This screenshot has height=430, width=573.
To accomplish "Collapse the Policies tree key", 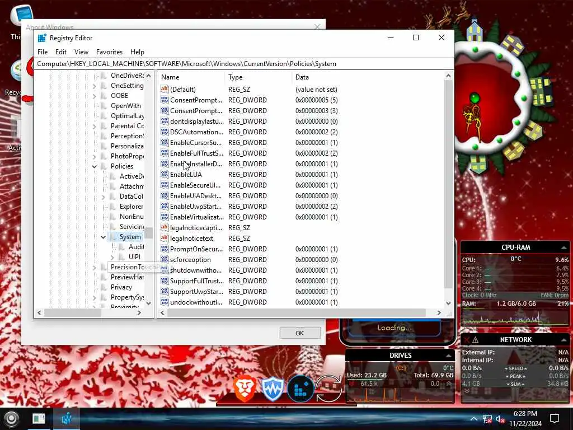I will [94, 166].
